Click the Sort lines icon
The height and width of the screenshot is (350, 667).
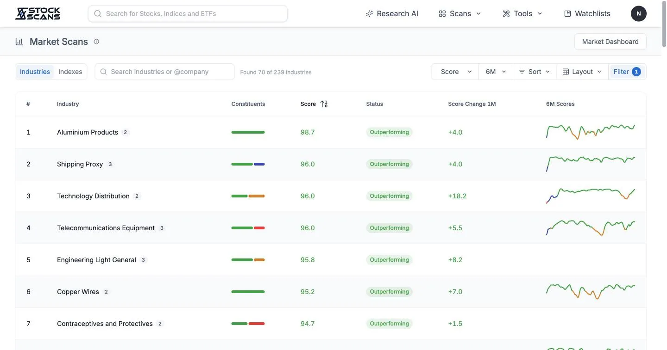(x=522, y=72)
